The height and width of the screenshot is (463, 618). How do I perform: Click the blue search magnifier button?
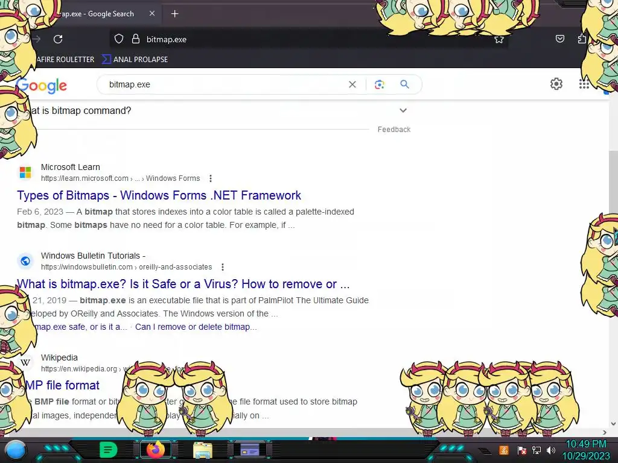(x=405, y=84)
